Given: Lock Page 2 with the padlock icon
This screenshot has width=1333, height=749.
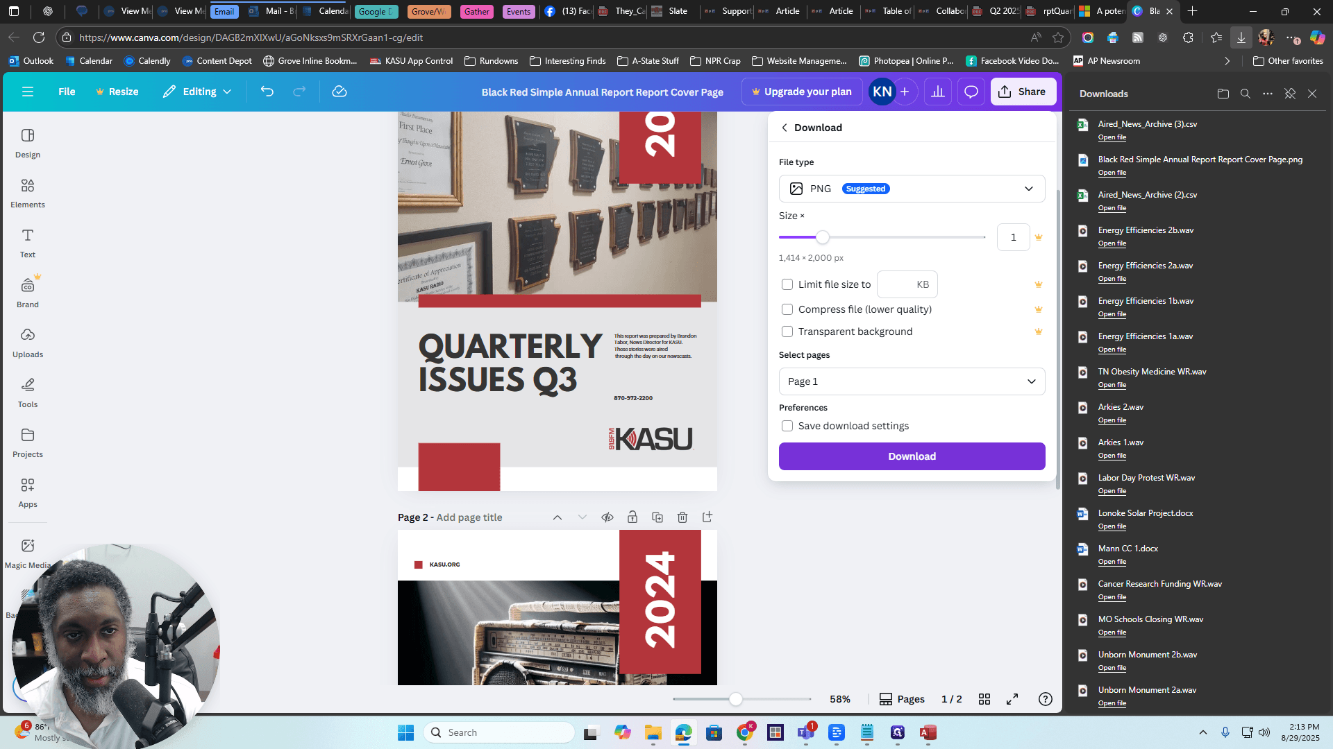Looking at the screenshot, I should coord(632,517).
